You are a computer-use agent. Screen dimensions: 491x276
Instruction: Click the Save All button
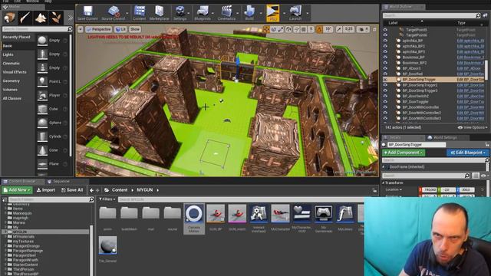(72, 190)
